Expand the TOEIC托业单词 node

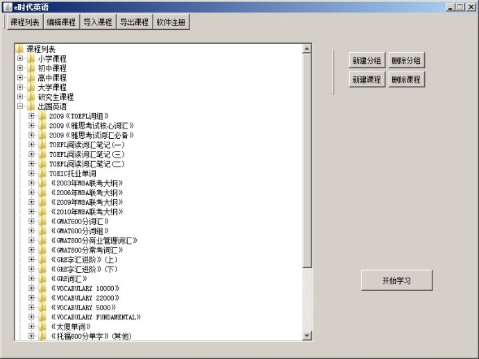pos(31,173)
